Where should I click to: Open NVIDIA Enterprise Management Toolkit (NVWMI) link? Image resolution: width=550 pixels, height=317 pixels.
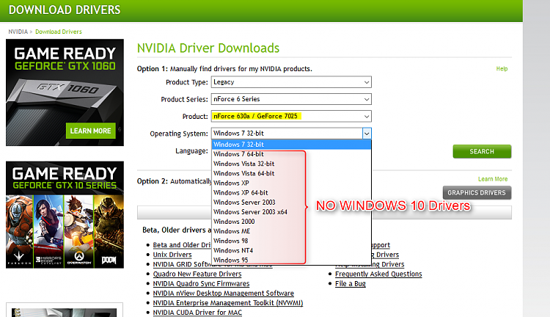tap(228, 303)
